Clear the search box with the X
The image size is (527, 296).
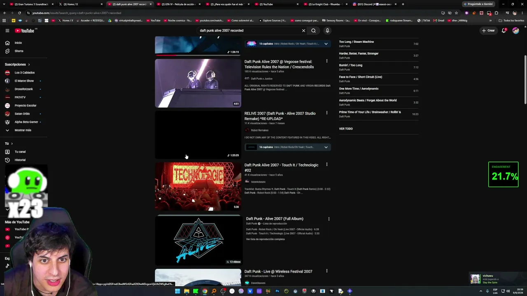[x=303, y=30]
